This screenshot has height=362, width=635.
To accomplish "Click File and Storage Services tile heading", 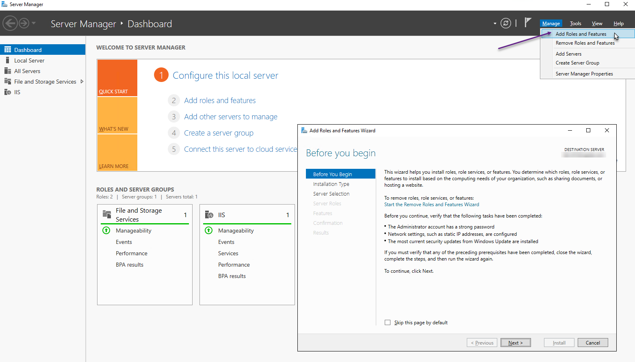I will tap(139, 215).
